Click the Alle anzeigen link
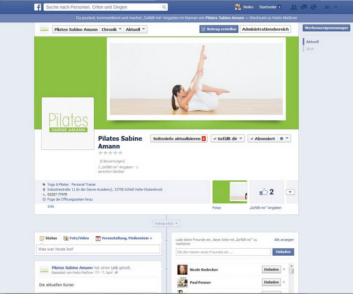The height and width of the screenshot is (294, 353). click(284, 240)
